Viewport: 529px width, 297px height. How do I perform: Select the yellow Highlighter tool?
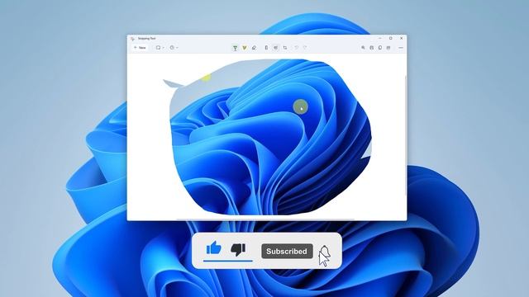245,48
